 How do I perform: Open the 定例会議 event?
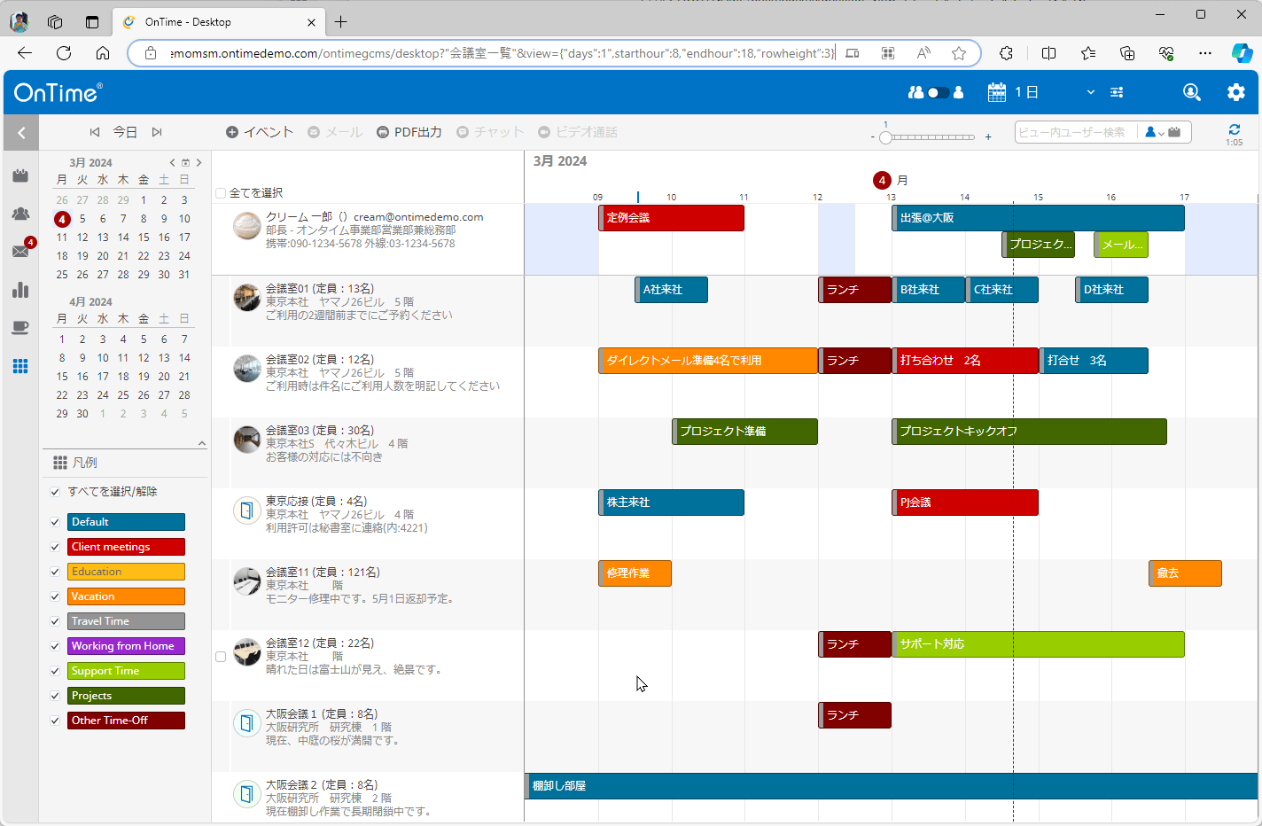coord(671,218)
